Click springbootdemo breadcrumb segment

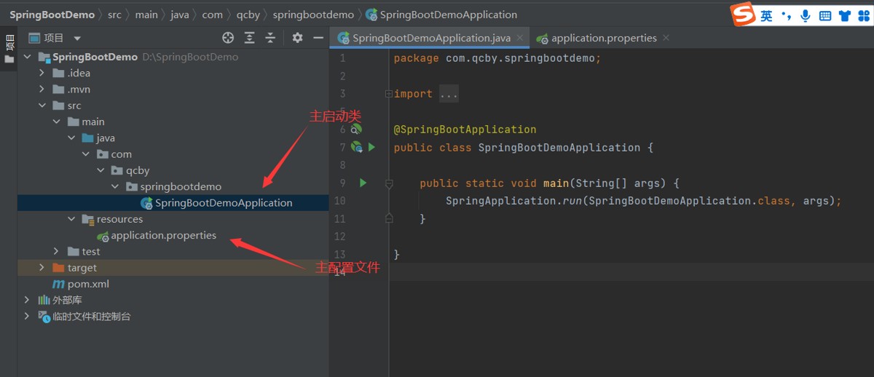click(313, 15)
